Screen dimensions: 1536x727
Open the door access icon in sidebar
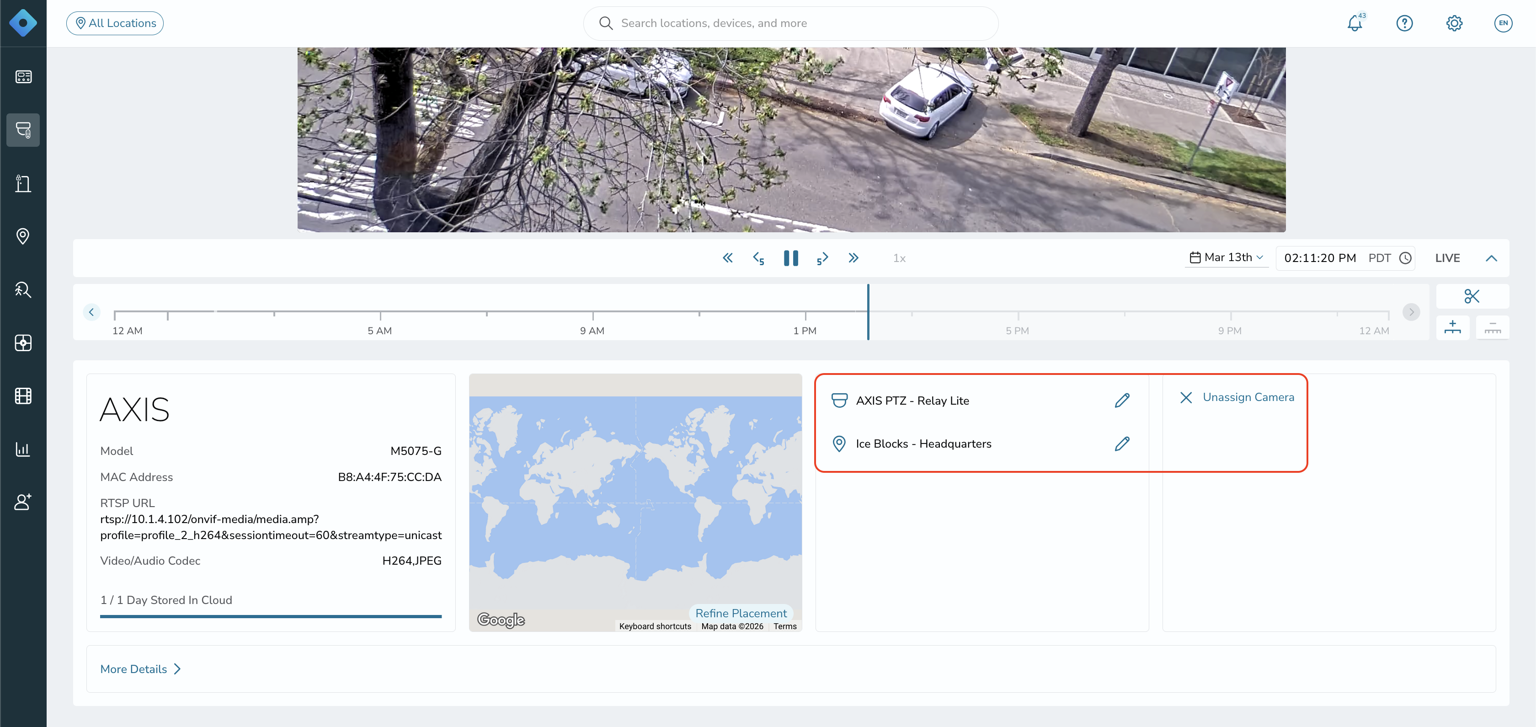(23, 183)
